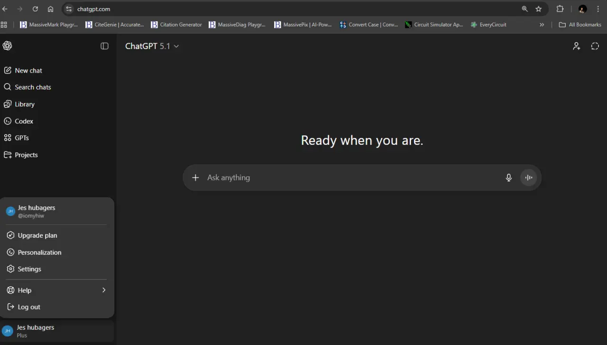Open the browser profile avatar
This screenshot has width=607, height=345.
(x=583, y=9)
